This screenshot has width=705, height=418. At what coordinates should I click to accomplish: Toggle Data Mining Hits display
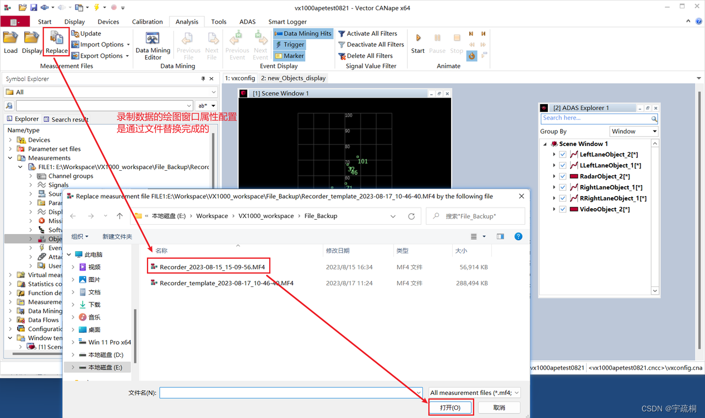303,34
